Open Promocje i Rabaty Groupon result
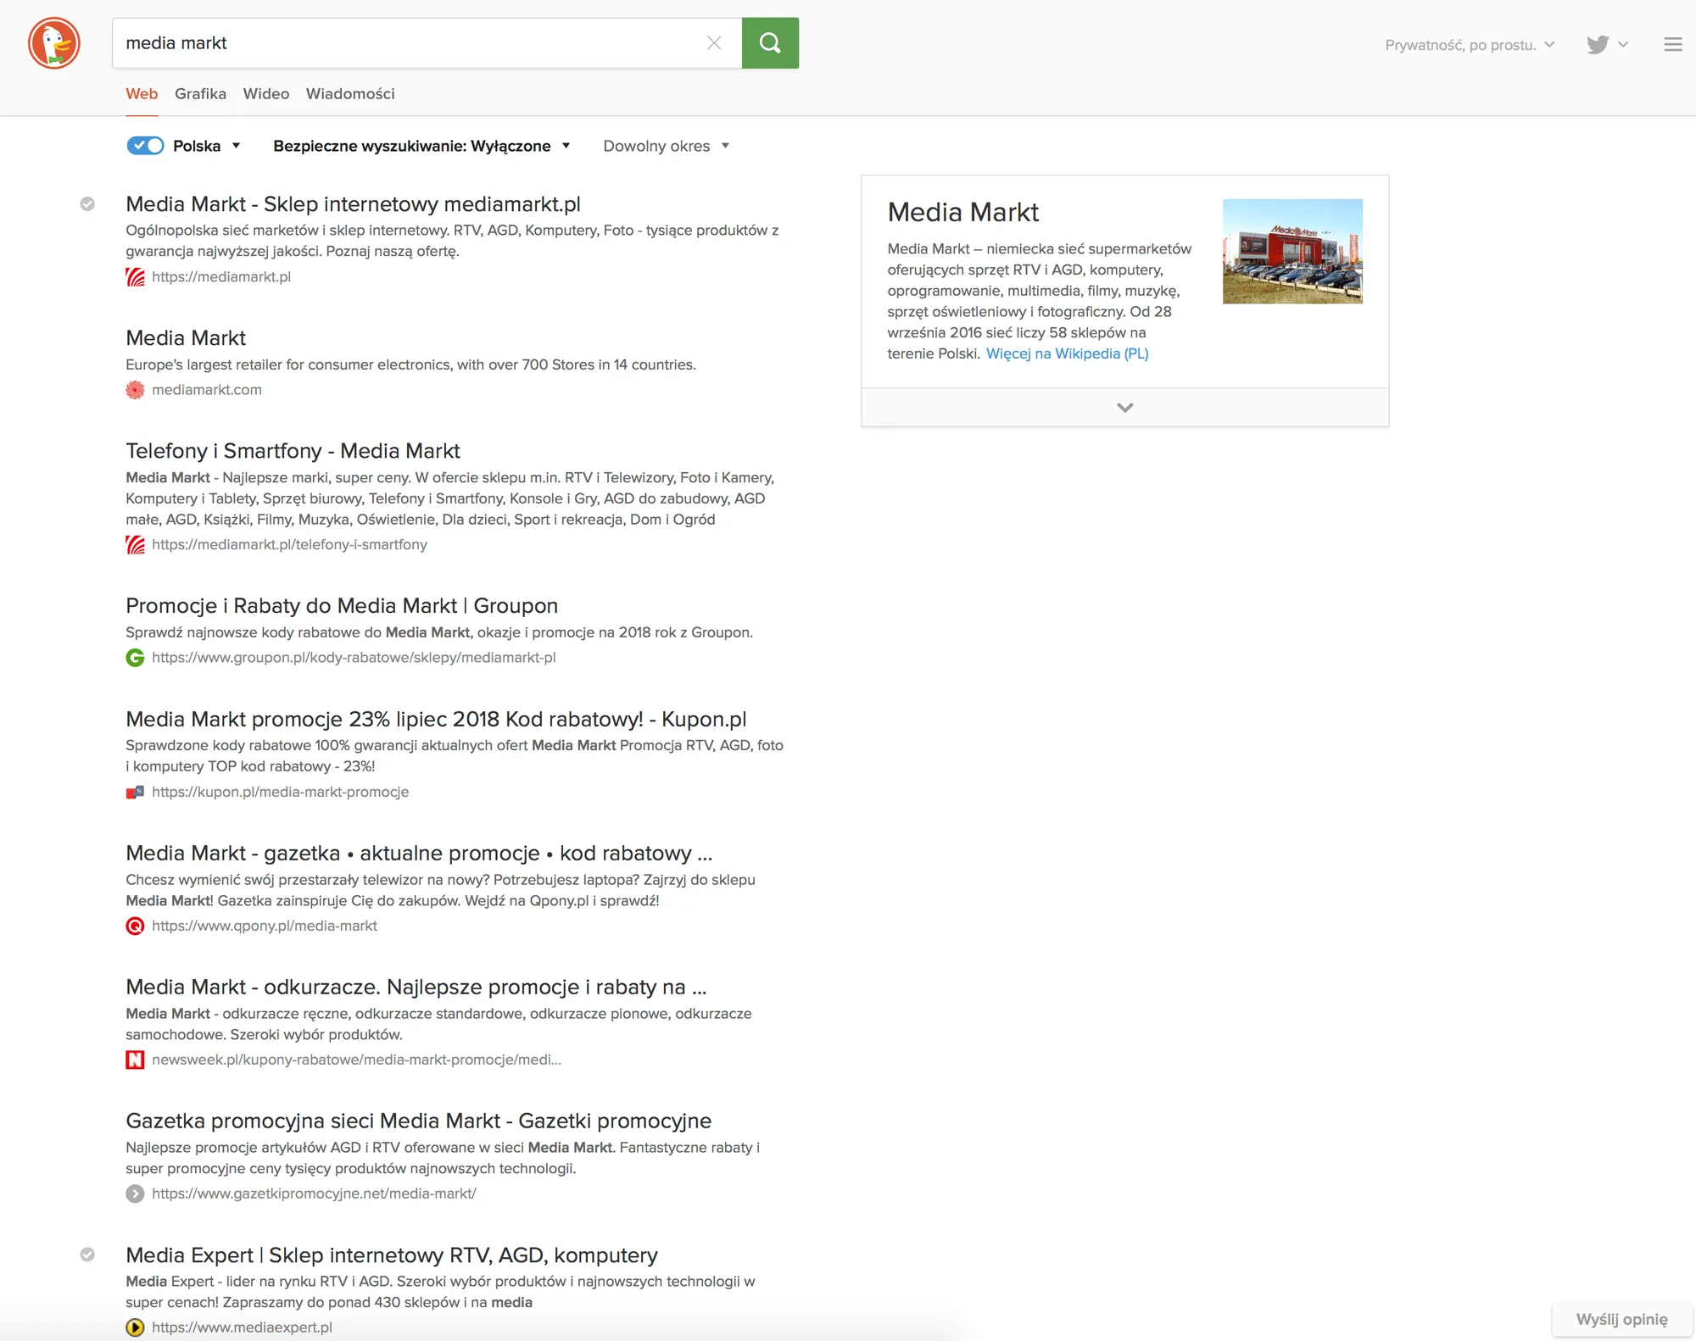The width and height of the screenshot is (1696, 1341). pos(342,606)
